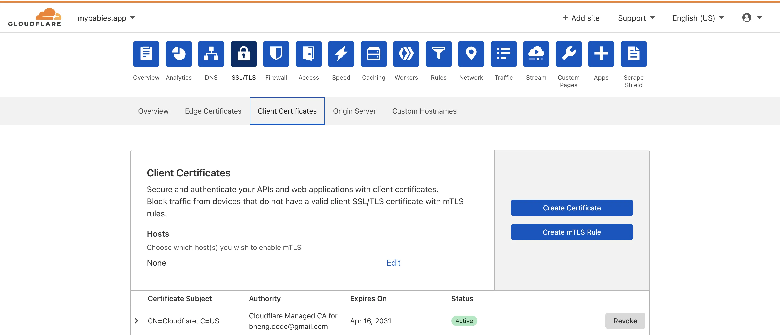Open the Analytics pie chart icon
The image size is (780, 335).
tap(178, 54)
